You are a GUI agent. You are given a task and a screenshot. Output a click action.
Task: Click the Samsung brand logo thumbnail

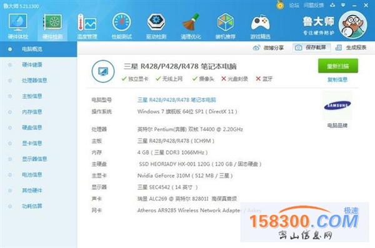coord(337,105)
